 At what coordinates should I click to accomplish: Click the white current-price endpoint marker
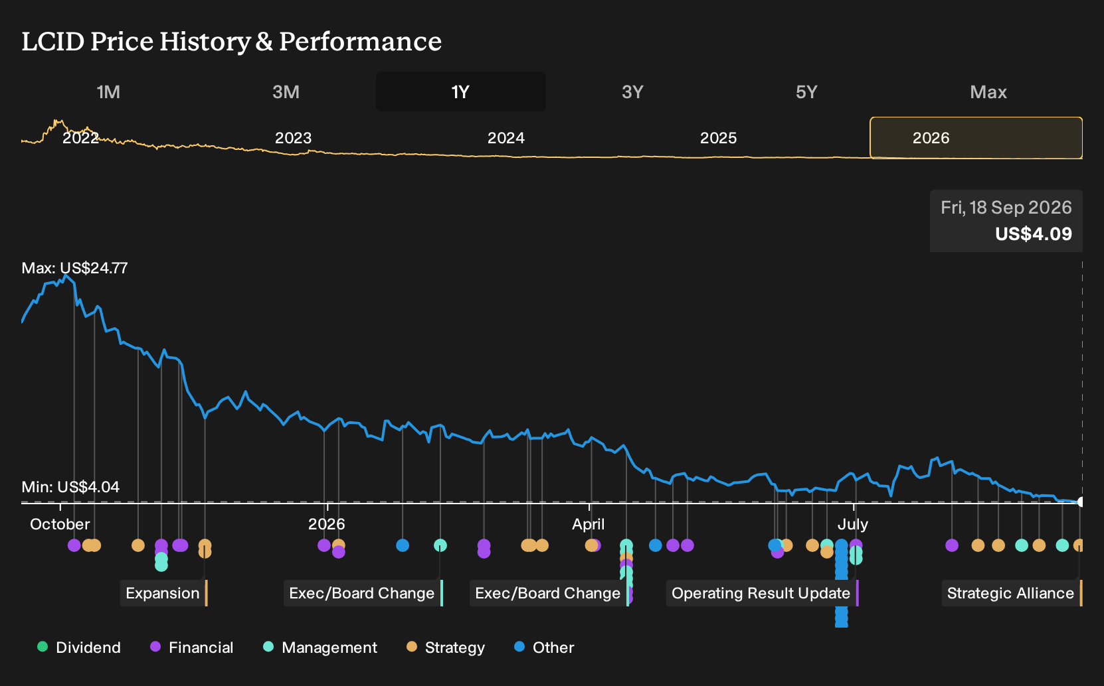pyautogui.click(x=1081, y=502)
